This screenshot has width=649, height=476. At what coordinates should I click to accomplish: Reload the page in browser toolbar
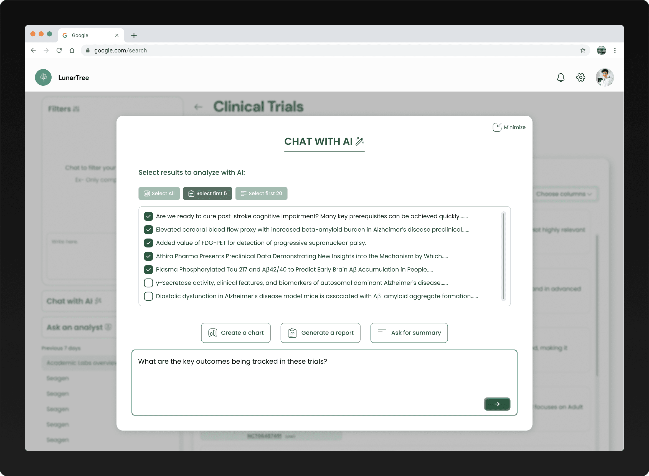(59, 50)
